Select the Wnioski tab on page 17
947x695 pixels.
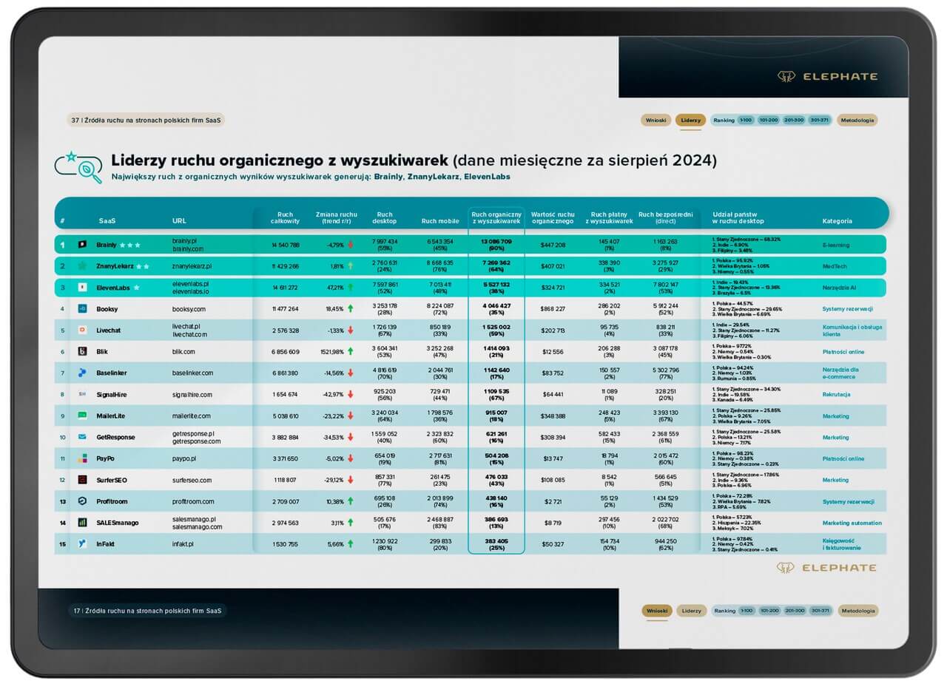656,611
